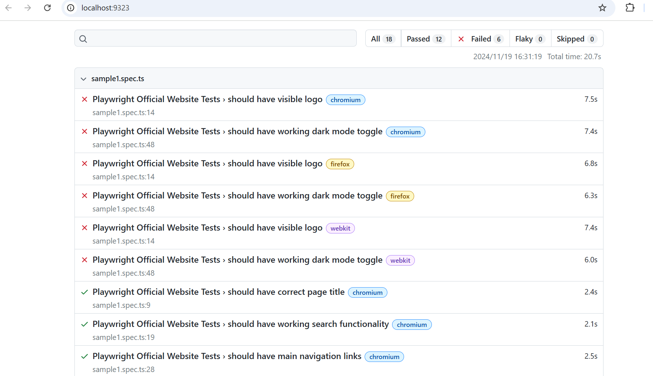Reload the page with the refresh icon
This screenshot has height=376, width=653.
47,8
